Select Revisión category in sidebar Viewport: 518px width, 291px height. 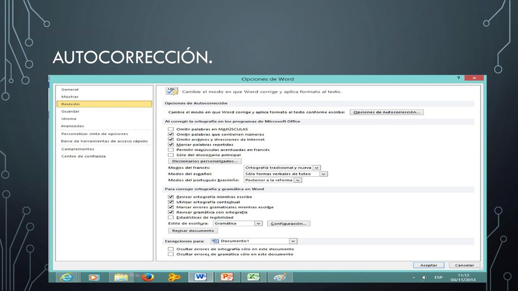(x=104, y=104)
